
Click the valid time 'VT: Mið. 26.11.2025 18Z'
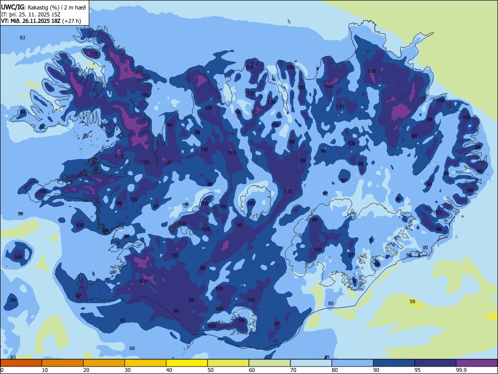pos(30,21)
